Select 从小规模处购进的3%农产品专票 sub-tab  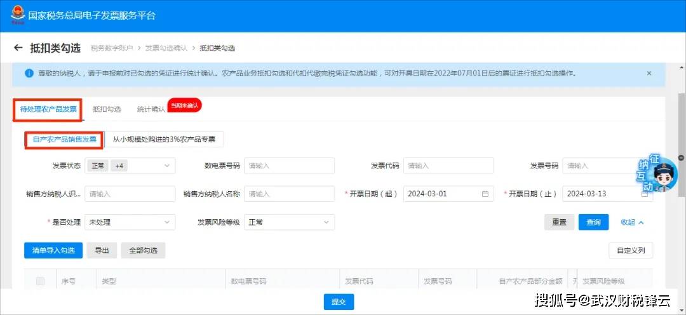(164, 140)
